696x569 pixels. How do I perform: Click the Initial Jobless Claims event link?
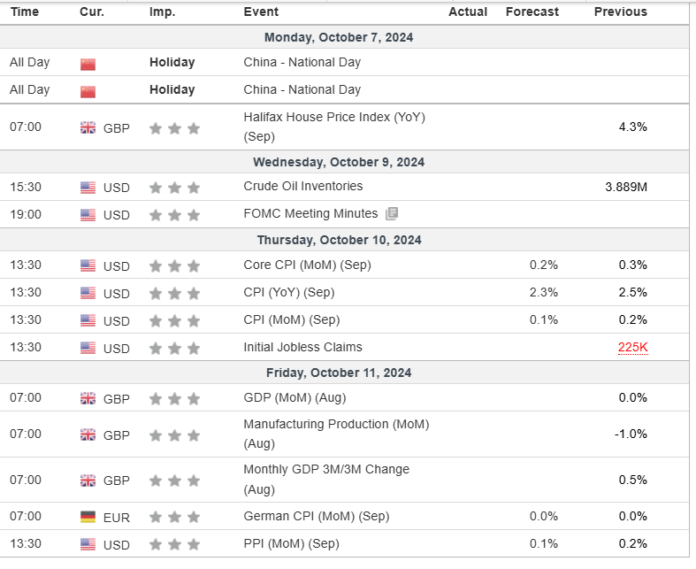[x=302, y=347]
